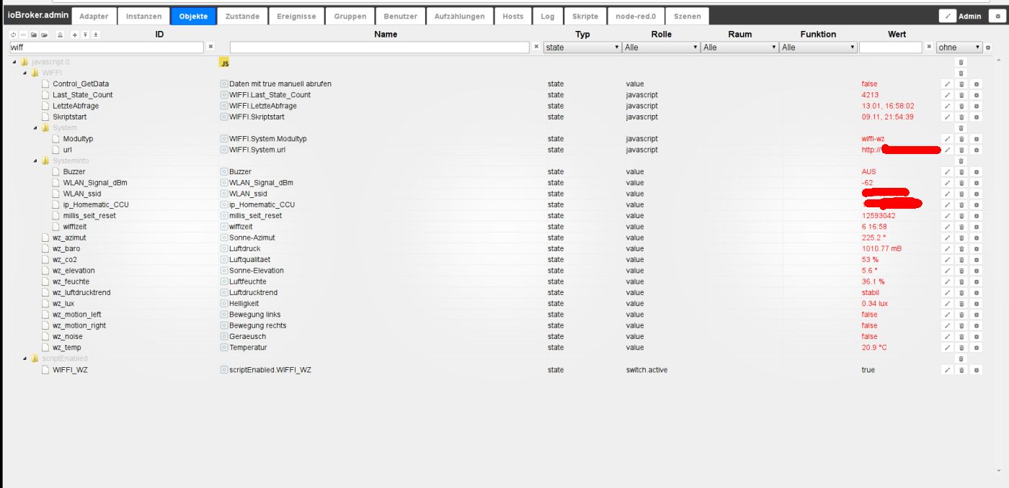This screenshot has height=488, width=1009.
Task: Edit the Buzzer object
Action: pyautogui.click(x=948, y=172)
